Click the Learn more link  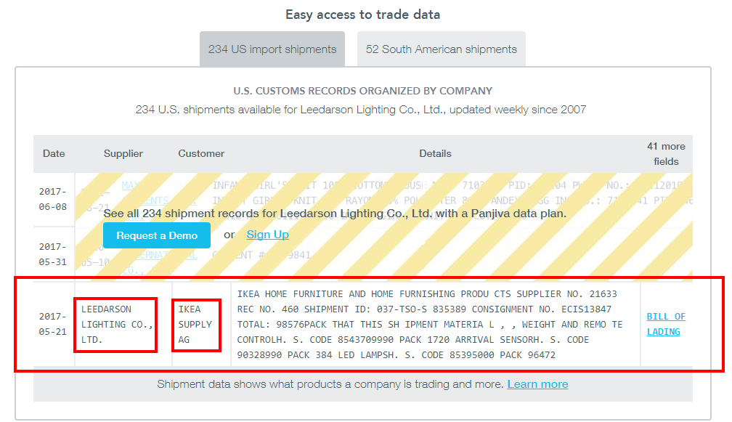[537, 384]
